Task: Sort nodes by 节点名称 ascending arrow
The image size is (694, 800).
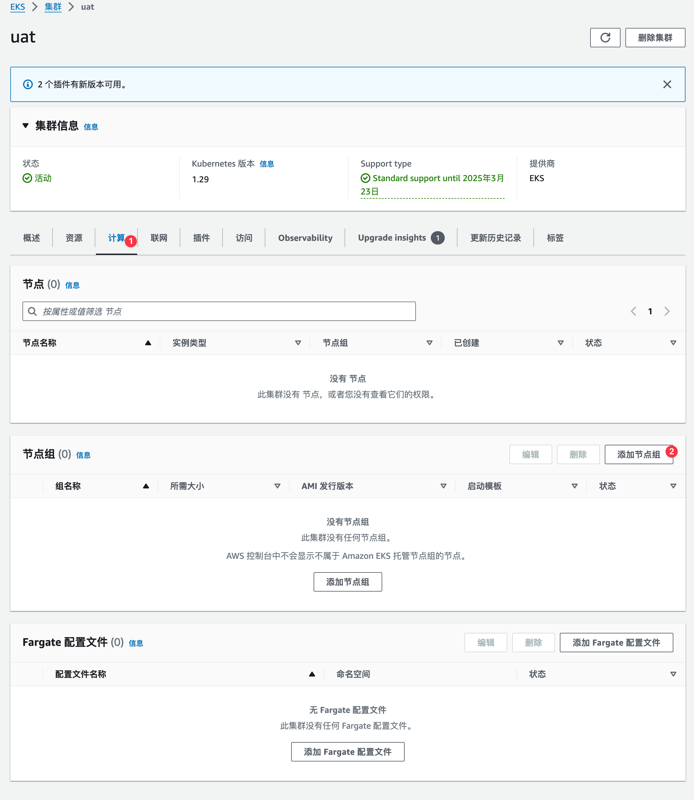Action: tap(148, 343)
